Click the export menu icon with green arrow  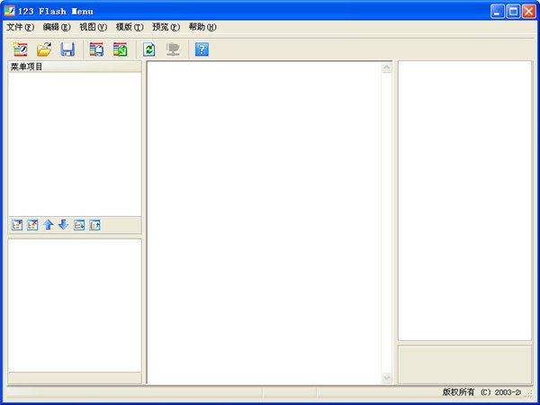[x=121, y=49]
